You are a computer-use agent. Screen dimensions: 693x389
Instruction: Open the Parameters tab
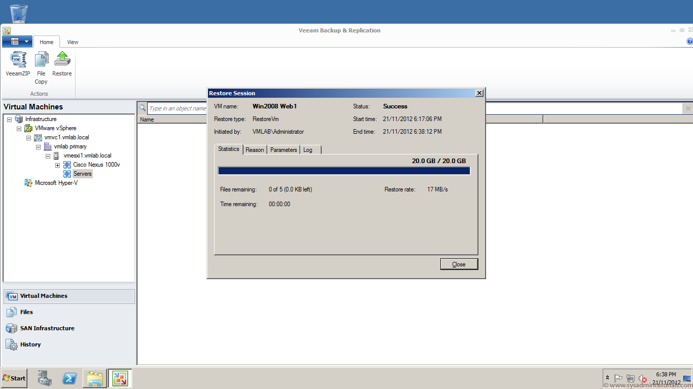(x=284, y=150)
